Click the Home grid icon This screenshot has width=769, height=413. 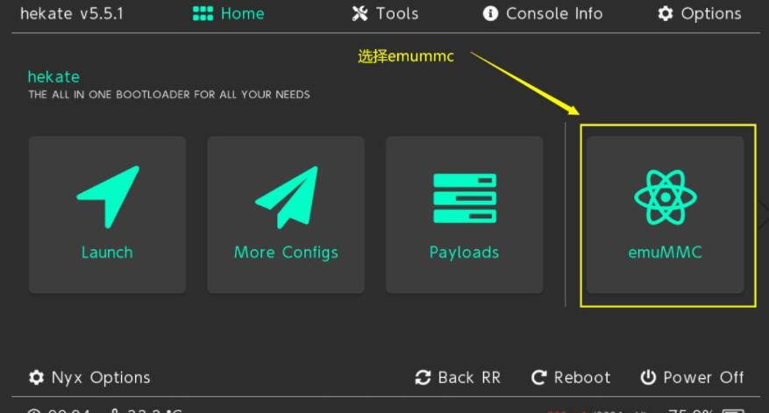click(x=203, y=14)
